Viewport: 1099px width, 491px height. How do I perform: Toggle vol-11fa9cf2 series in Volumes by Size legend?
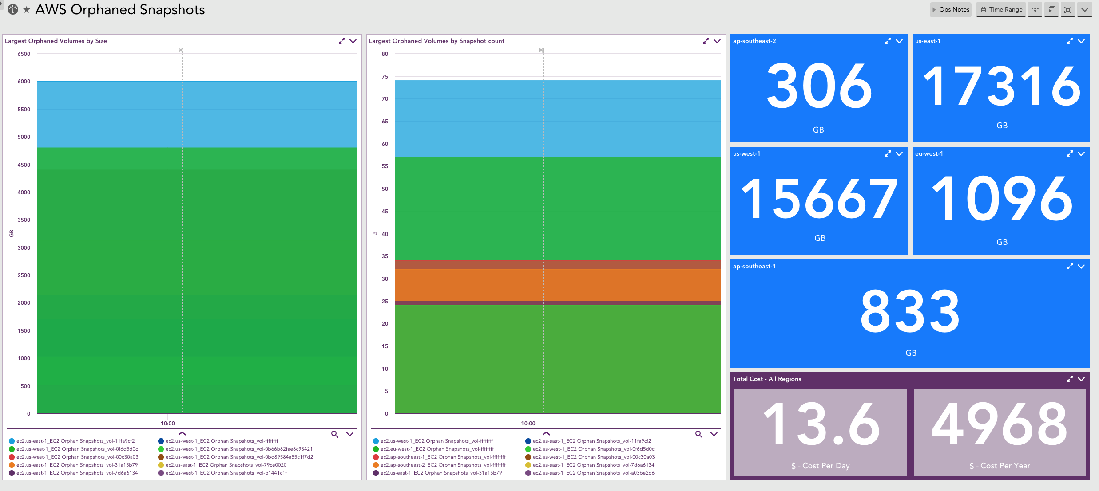[x=72, y=441]
